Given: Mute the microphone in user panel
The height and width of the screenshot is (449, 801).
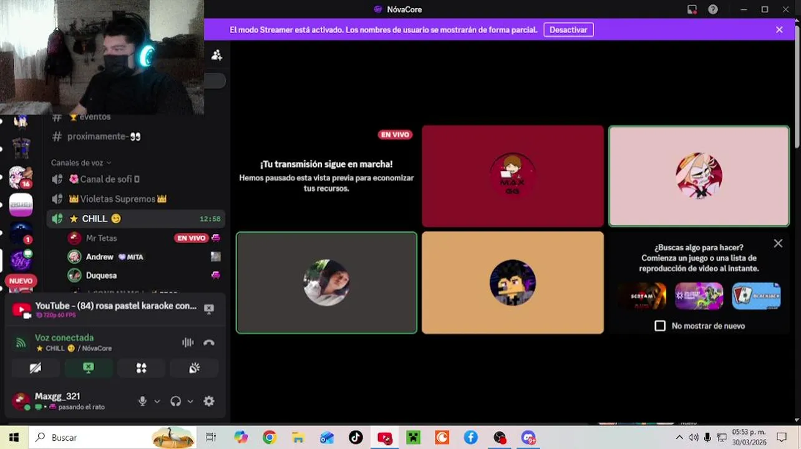Looking at the screenshot, I should (142, 401).
